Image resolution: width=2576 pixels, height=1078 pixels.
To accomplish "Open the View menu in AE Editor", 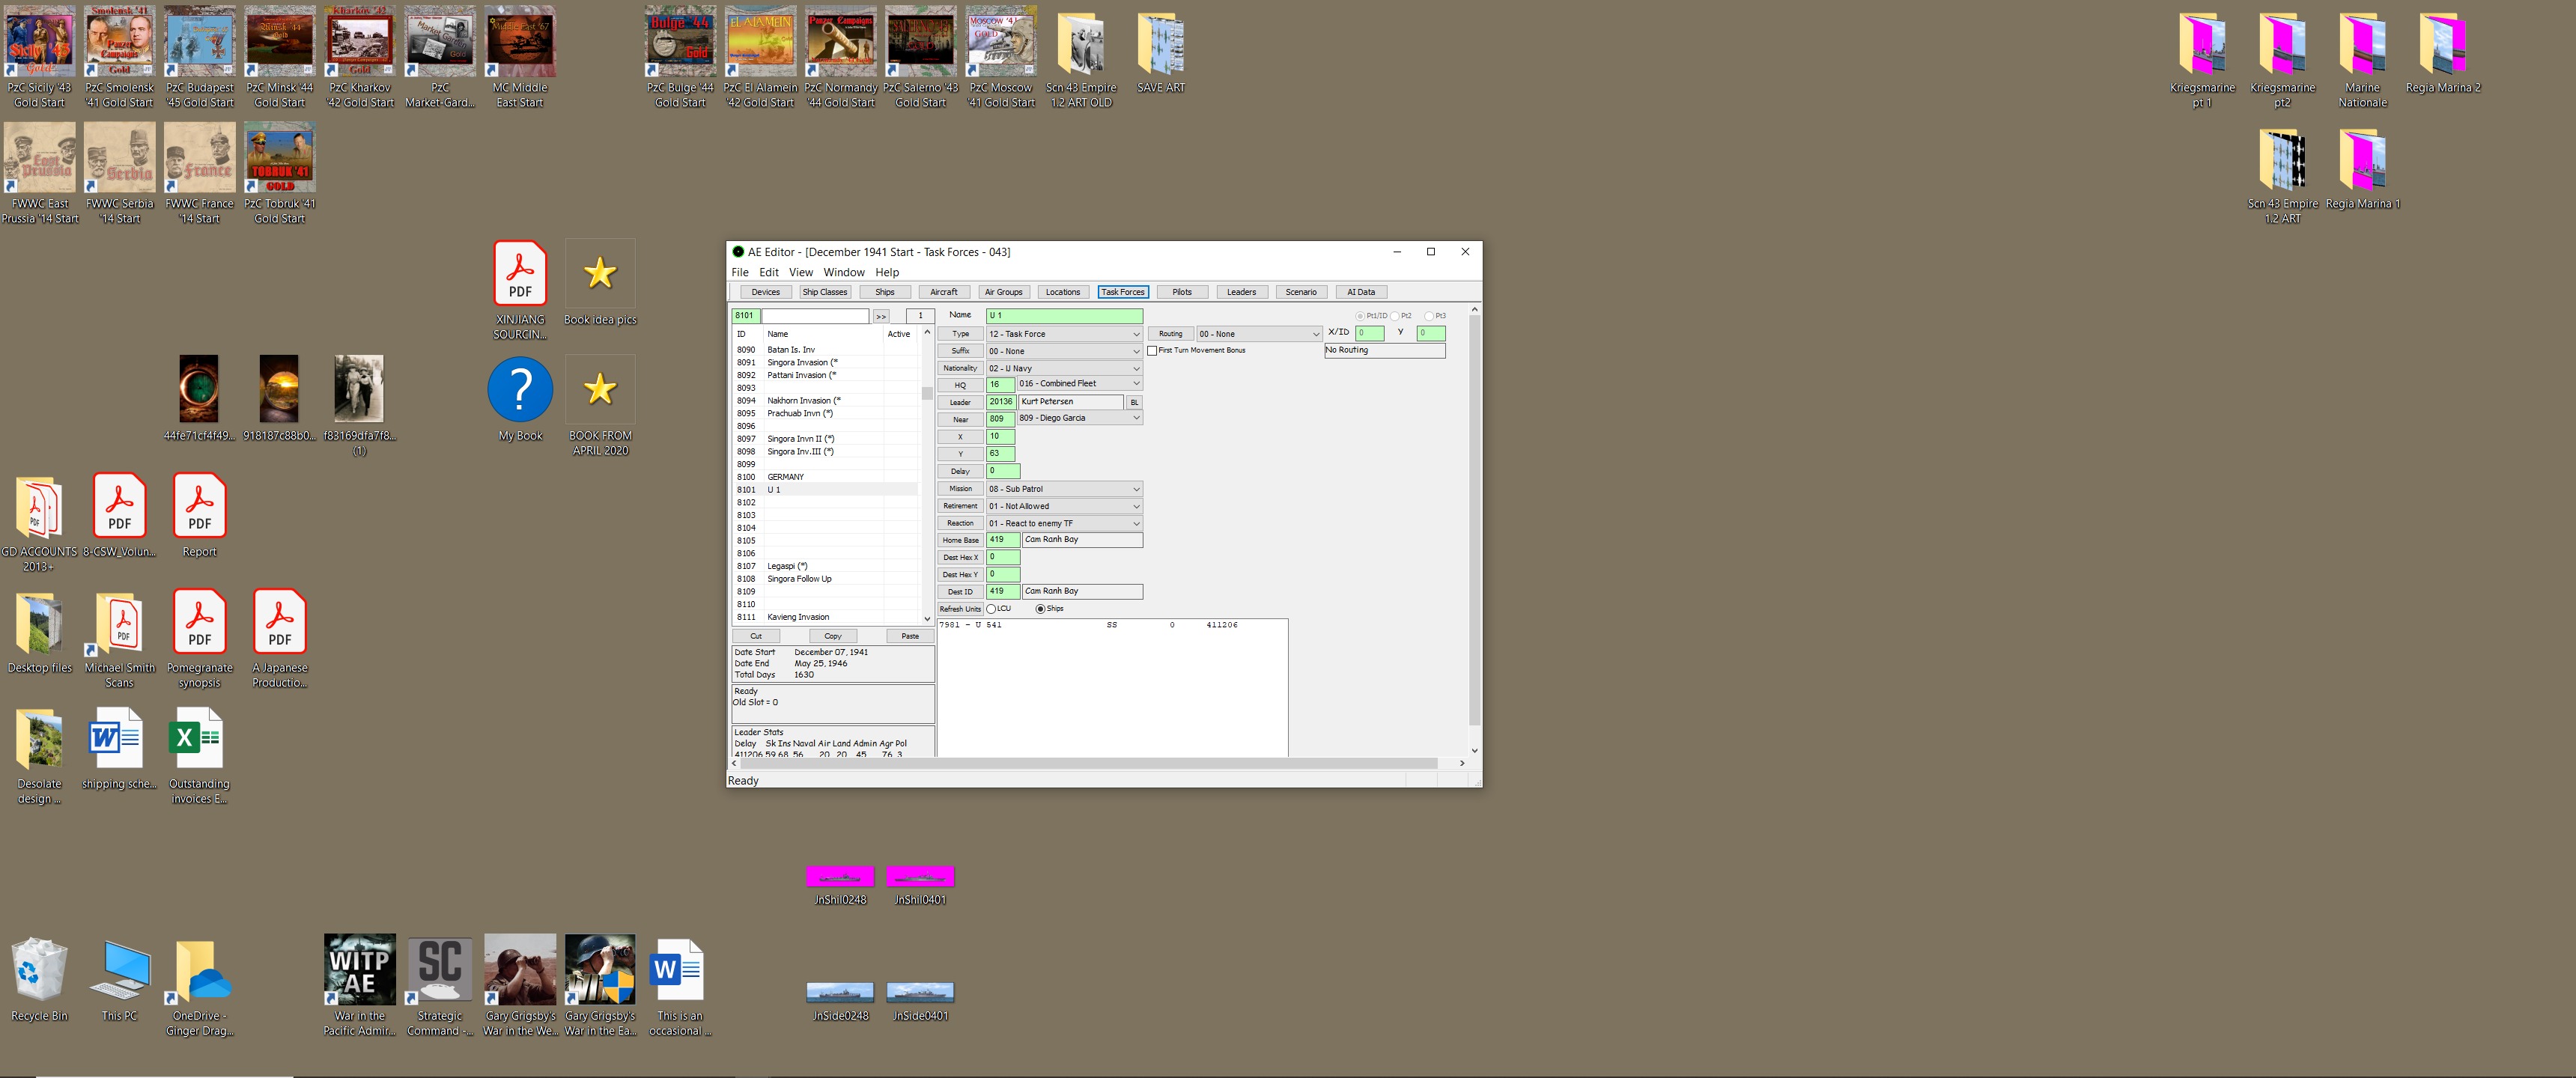I will point(800,272).
